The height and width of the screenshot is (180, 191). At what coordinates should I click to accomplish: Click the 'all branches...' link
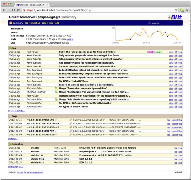point(15,167)
